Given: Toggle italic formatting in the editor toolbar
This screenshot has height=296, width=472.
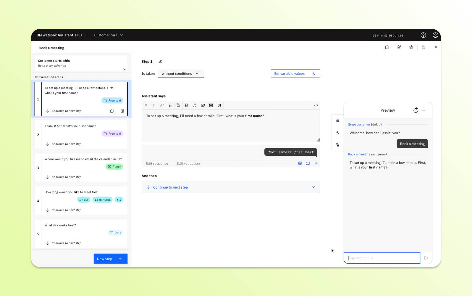Looking at the screenshot, I should pos(153,105).
